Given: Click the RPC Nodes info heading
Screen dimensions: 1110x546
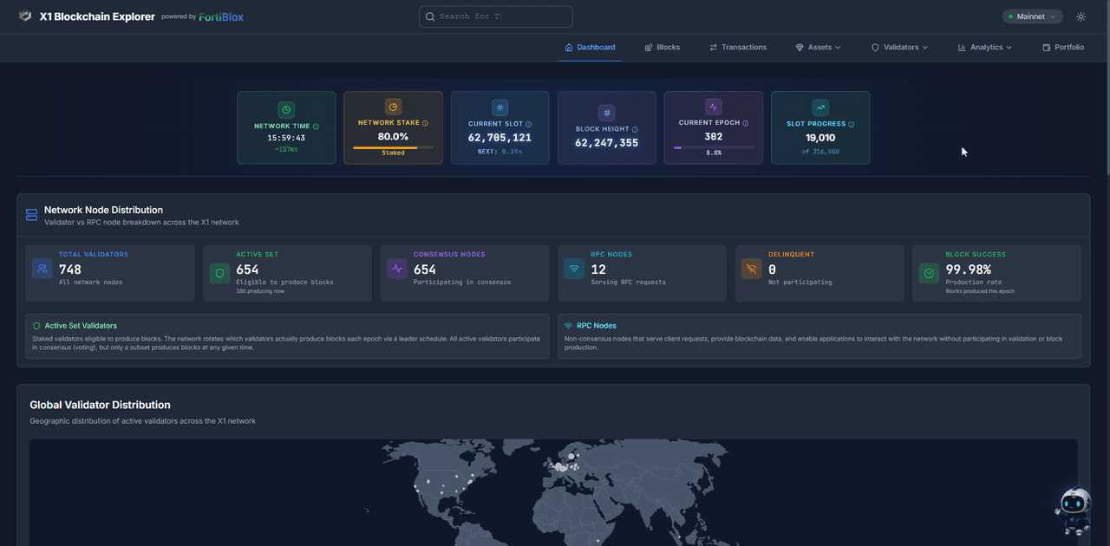Looking at the screenshot, I should [x=597, y=326].
